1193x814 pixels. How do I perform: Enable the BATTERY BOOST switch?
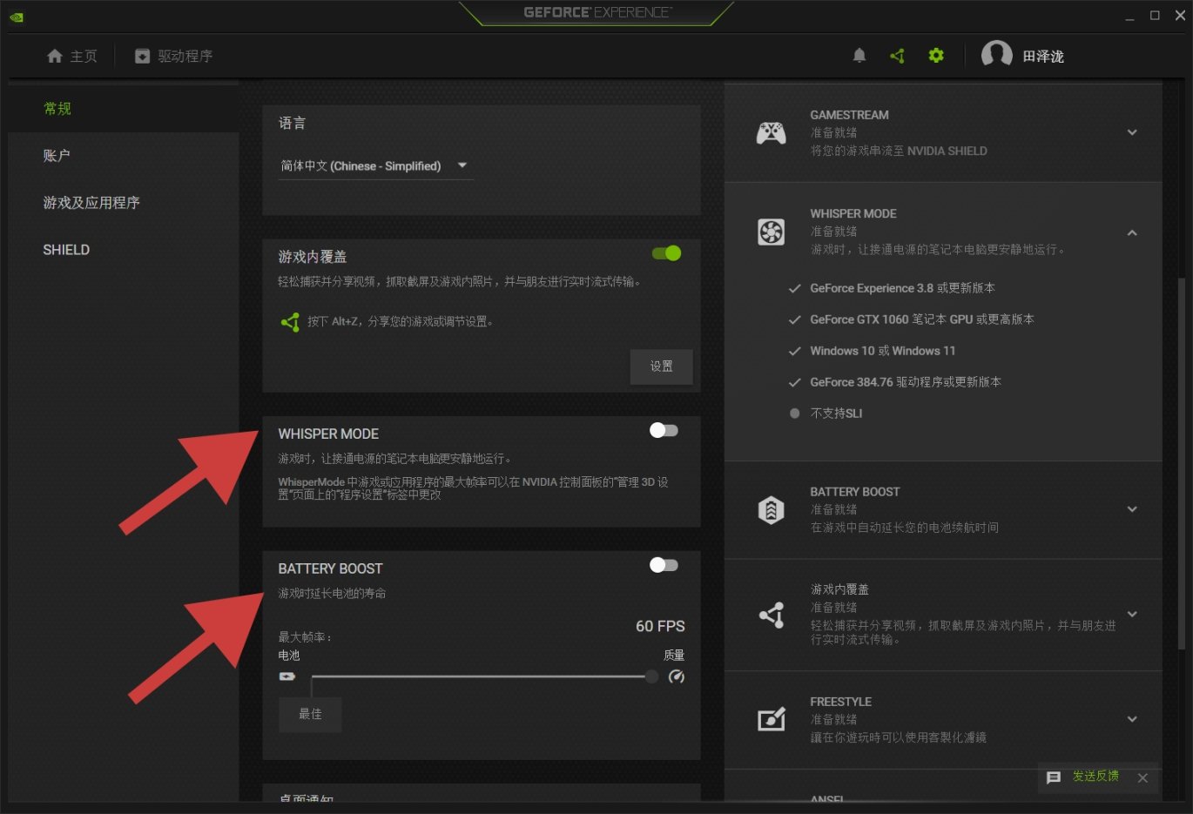click(664, 565)
